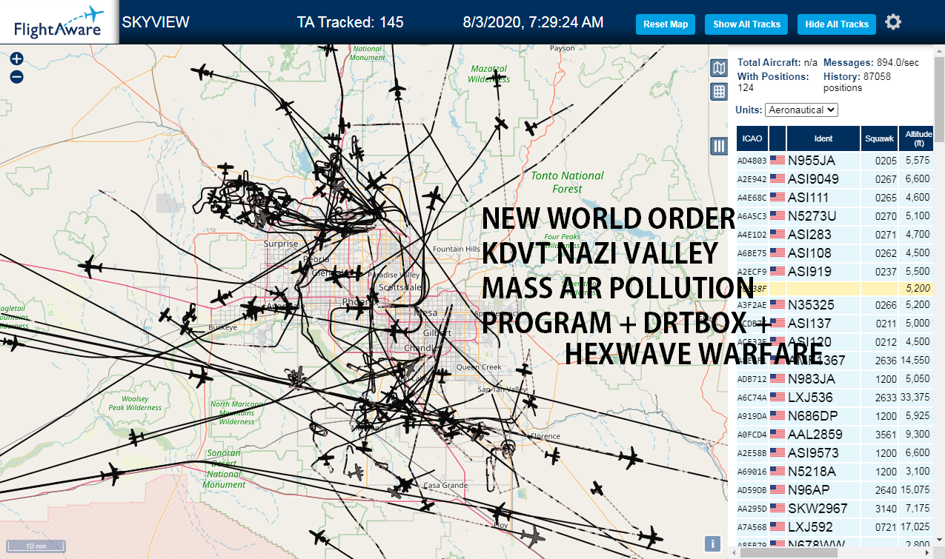Hide all aircraft tracks
Screen dimensions: 945x559
[837, 24]
